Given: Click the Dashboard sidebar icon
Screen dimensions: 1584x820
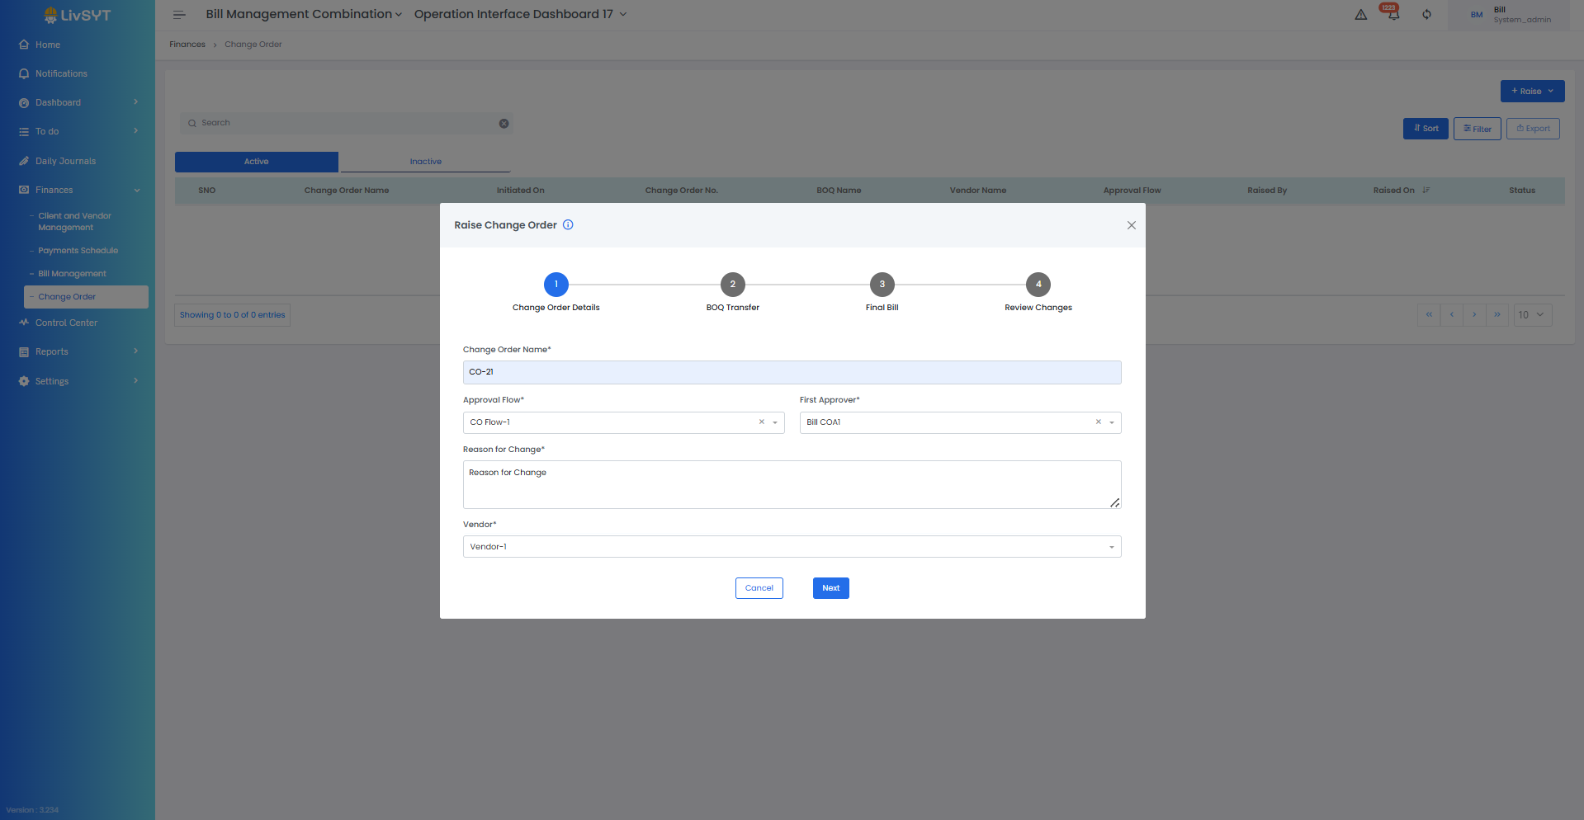Looking at the screenshot, I should [x=24, y=103].
